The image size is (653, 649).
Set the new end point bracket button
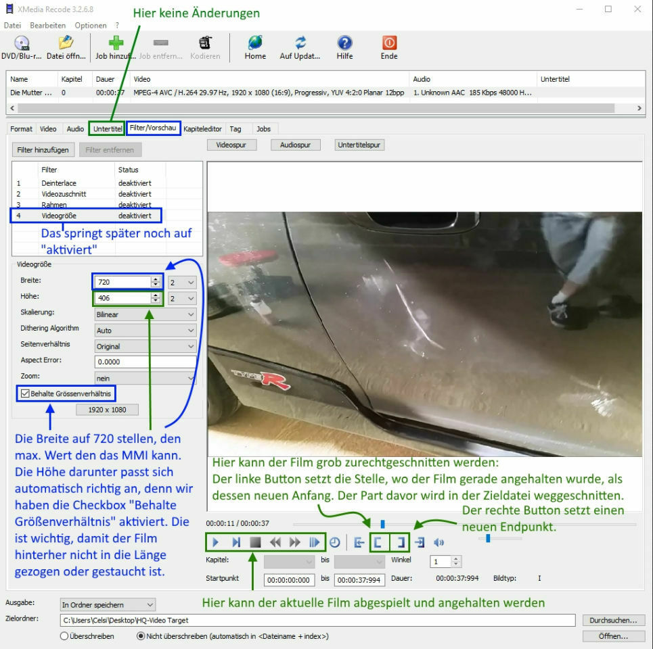400,542
